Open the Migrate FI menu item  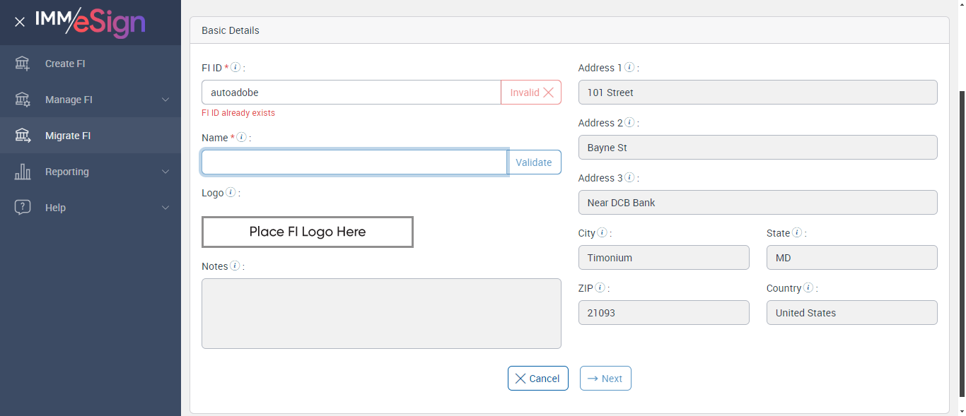[68, 136]
